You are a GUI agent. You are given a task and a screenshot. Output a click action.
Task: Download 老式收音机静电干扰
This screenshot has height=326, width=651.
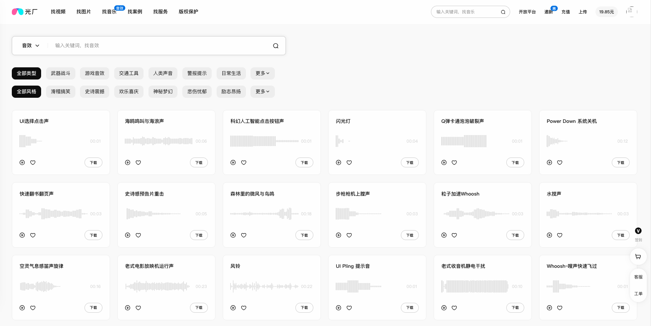point(515,308)
